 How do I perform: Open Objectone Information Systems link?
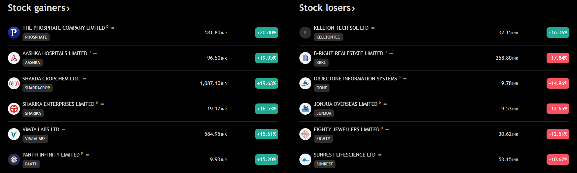coord(355,79)
